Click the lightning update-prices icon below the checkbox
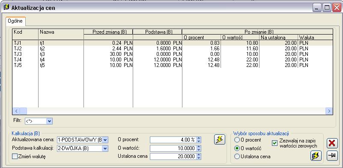Screen dimensions: 343x168 [x=316, y=156]
